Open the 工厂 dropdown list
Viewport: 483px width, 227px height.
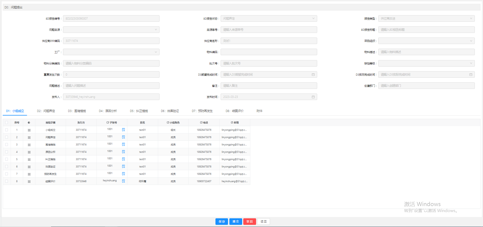[111, 52]
